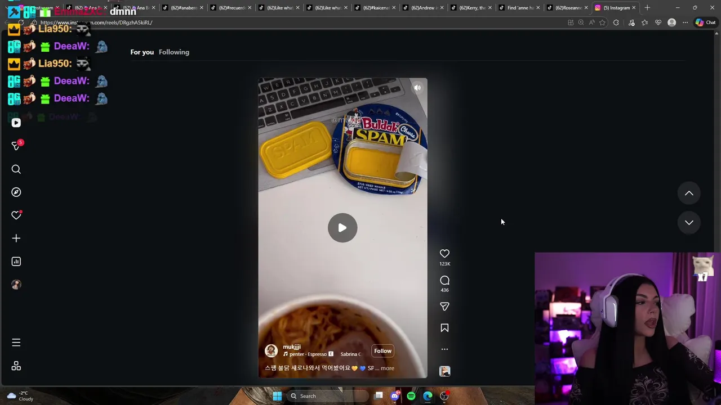Go to next reel with down chevron

[x=689, y=222]
